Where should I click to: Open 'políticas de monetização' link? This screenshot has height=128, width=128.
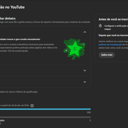pyautogui.click(x=110, y=45)
